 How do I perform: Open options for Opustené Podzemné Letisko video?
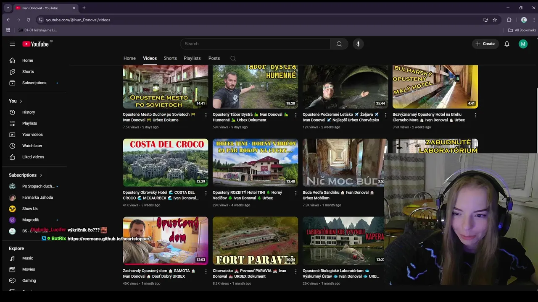tap(385, 115)
